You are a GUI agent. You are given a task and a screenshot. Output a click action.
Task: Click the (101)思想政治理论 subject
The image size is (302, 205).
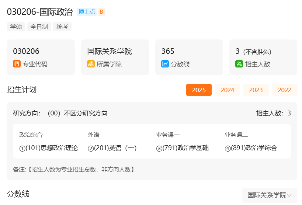tap(49, 148)
